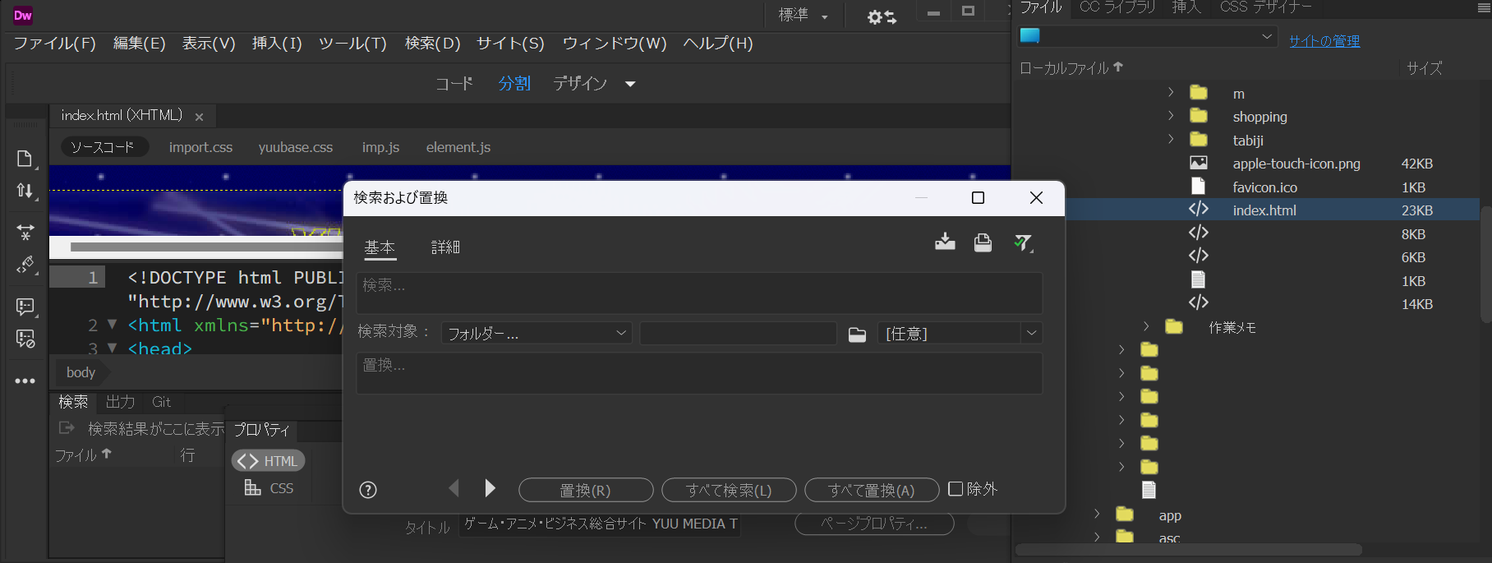Screen dimensions: 1492x563
Task: Open the 検索(D) menu
Action: [433, 44]
